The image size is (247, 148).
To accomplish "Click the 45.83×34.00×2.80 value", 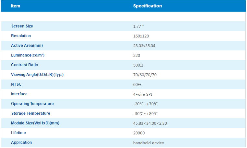I will (x=150, y=123).
